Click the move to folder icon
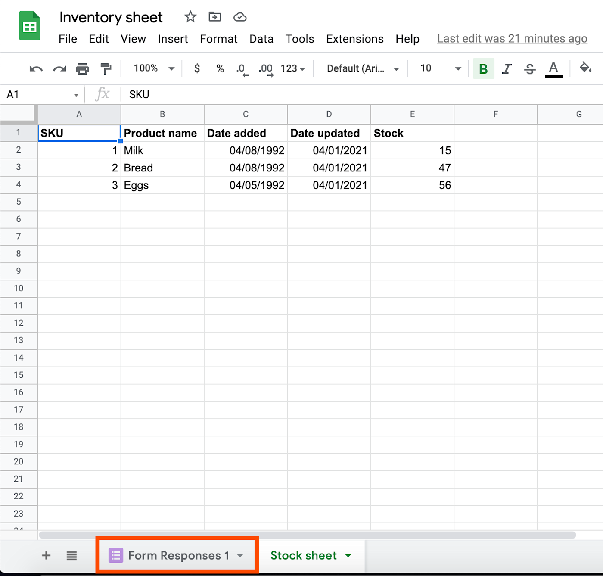 click(x=214, y=17)
